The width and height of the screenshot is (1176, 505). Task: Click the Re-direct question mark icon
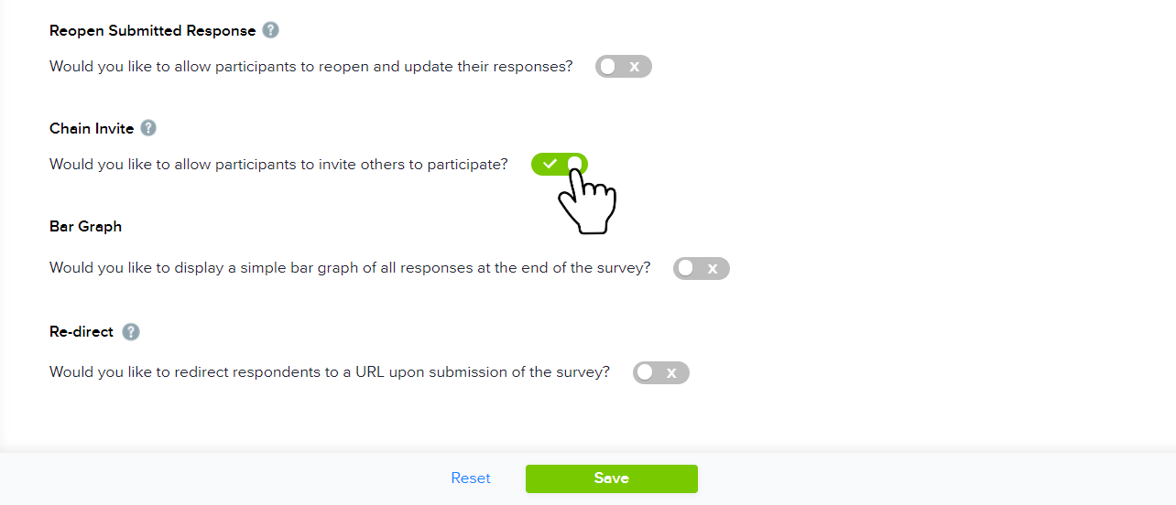pos(131,331)
